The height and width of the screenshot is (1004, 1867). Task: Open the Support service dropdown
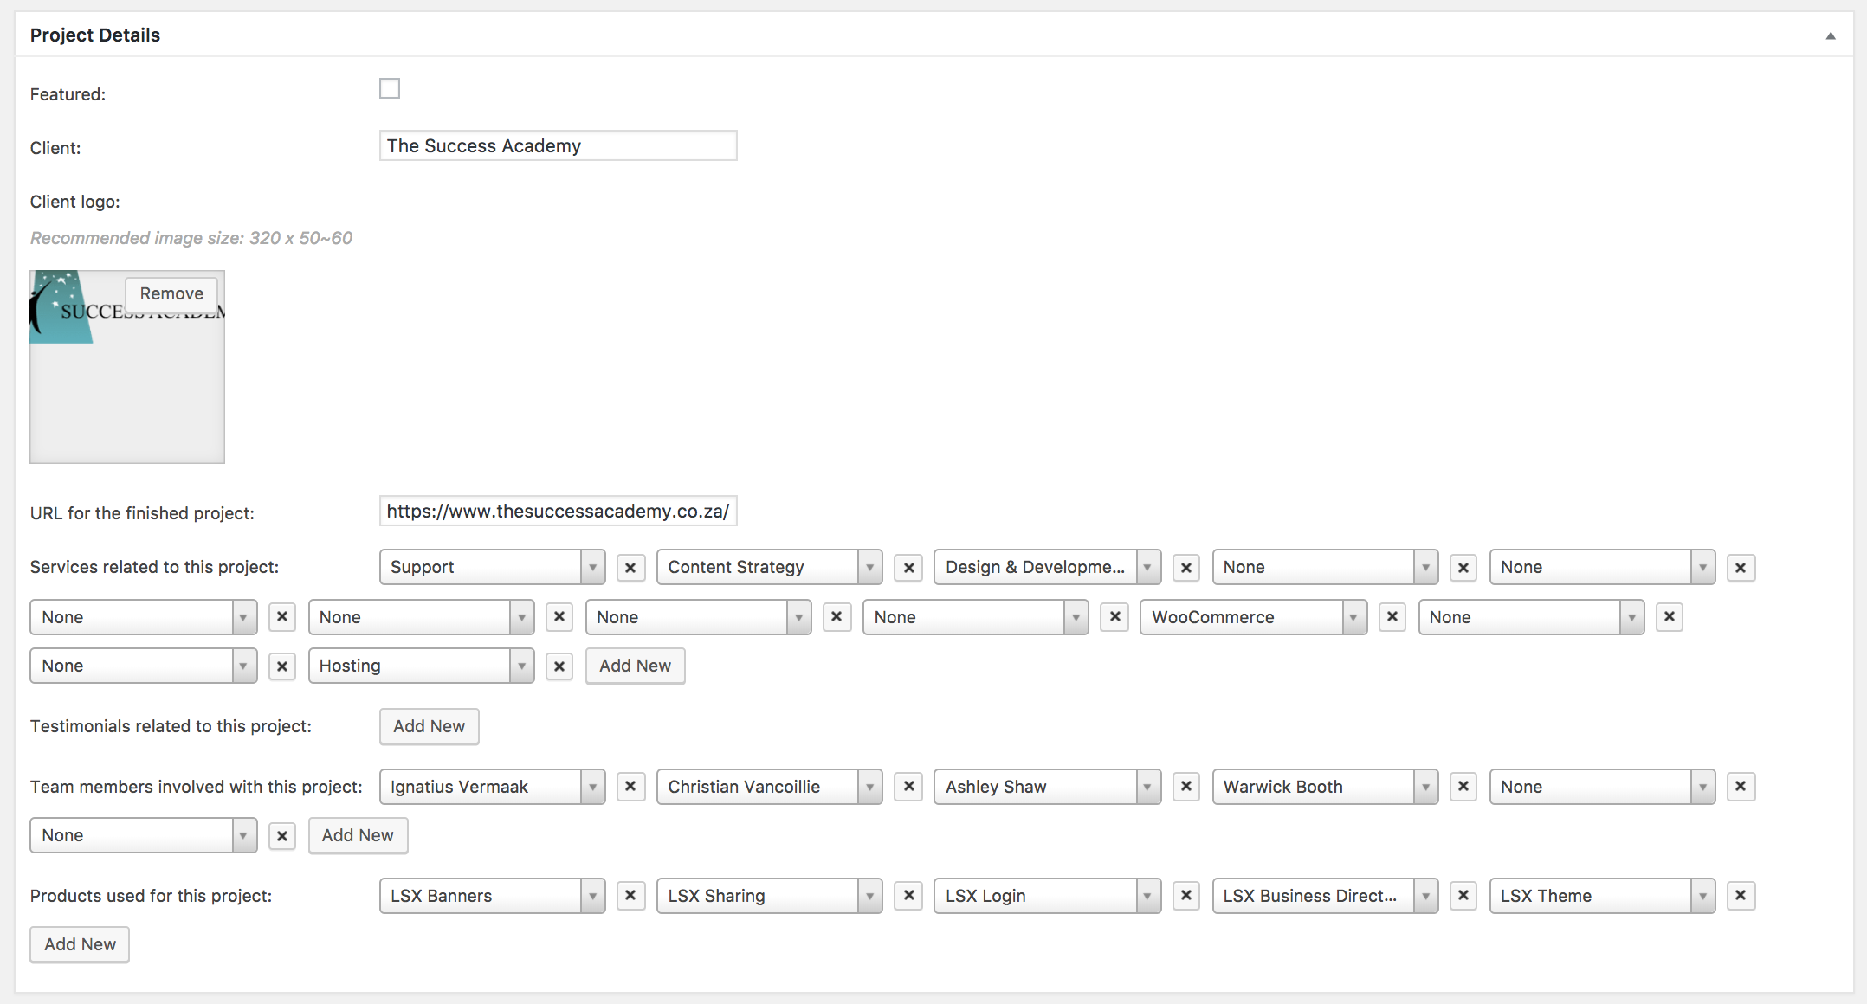[492, 567]
